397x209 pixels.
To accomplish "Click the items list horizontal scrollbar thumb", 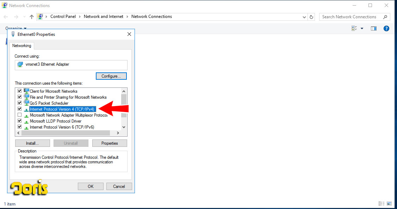I will click(x=66, y=133).
